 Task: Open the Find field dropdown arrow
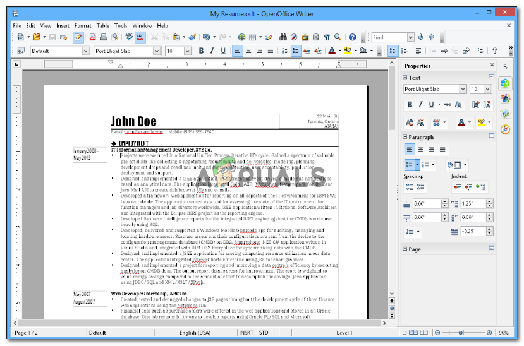[x=411, y=37]
